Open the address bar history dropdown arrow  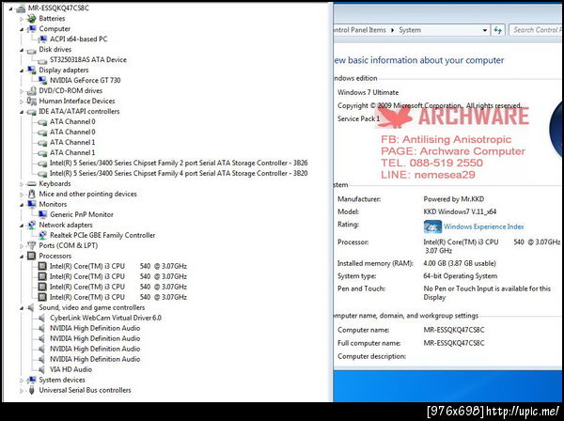coord(484,31)
